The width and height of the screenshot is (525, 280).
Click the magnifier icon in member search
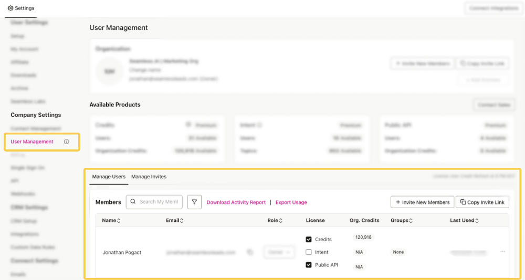tap(133, 201)
